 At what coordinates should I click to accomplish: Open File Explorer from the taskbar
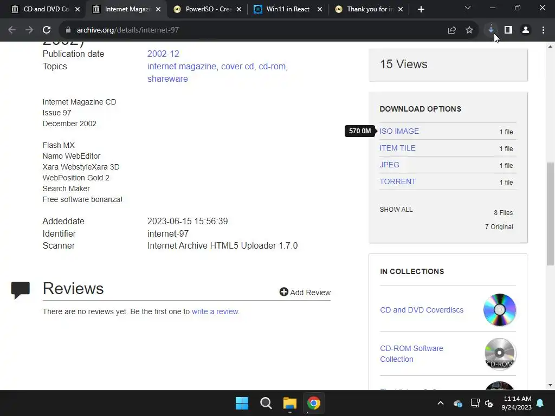[290, 403]
